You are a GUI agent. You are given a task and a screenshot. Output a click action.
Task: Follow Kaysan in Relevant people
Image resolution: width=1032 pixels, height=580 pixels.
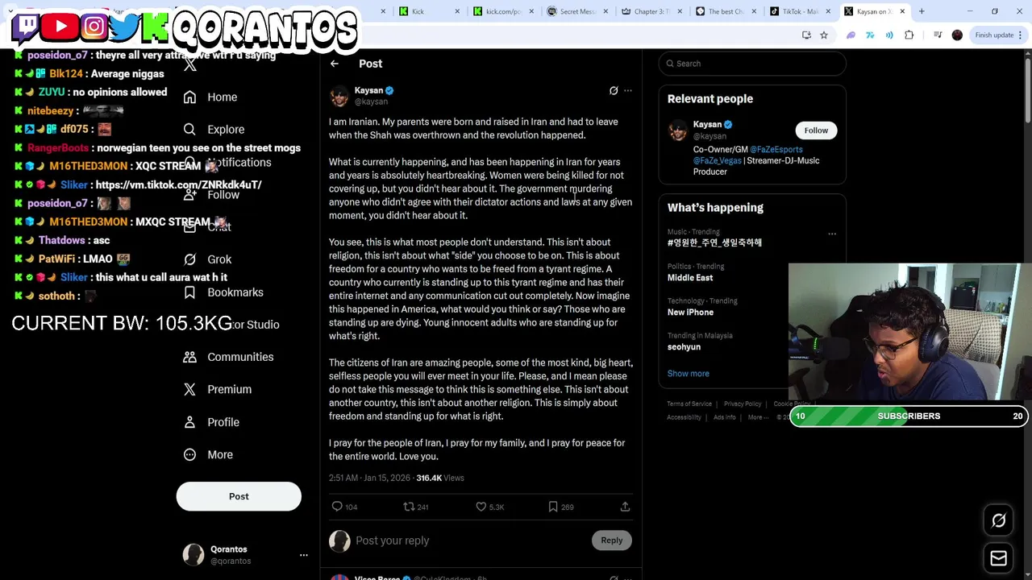coord(816,130)
